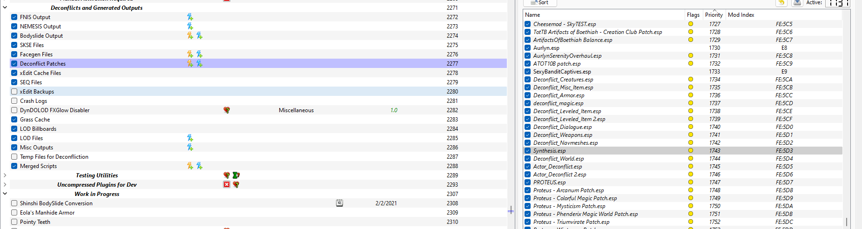Click the heart question flag on DynDOLOD FXGlow Disabler

coord(227,110)
